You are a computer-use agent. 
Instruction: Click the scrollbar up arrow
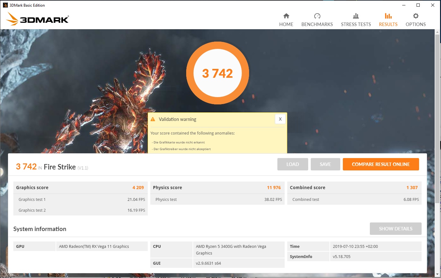pyautogui.click(x=437, y=32)
